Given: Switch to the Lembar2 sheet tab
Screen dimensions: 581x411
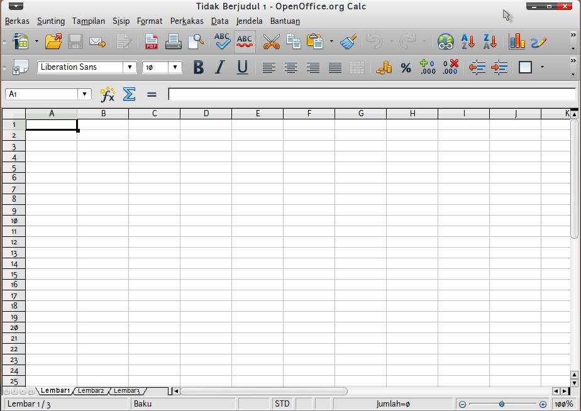Looking at the screenshot, I should [91, 391].
